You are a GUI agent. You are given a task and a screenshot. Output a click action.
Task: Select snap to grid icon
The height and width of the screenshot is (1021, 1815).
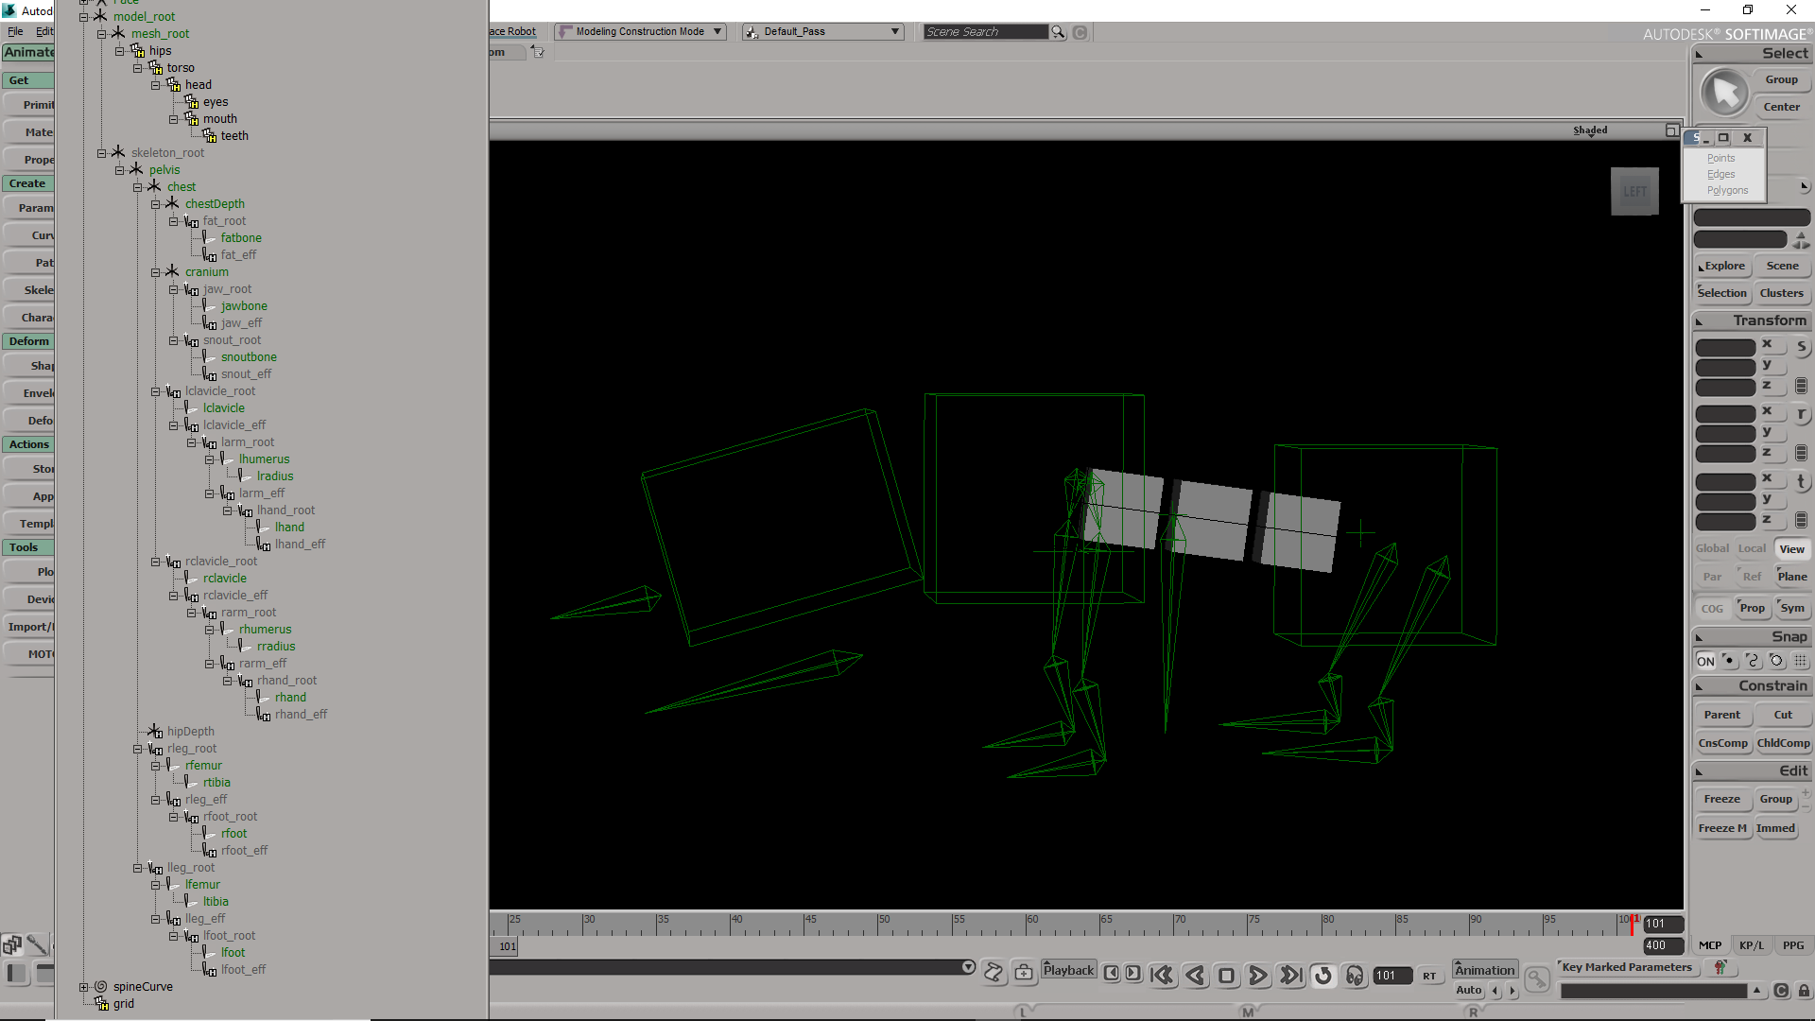[x=1800, y=661]
